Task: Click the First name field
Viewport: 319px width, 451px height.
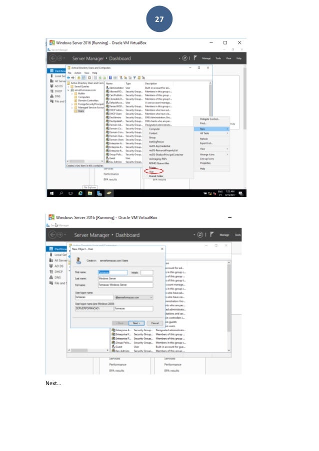Action: (112, 272)
